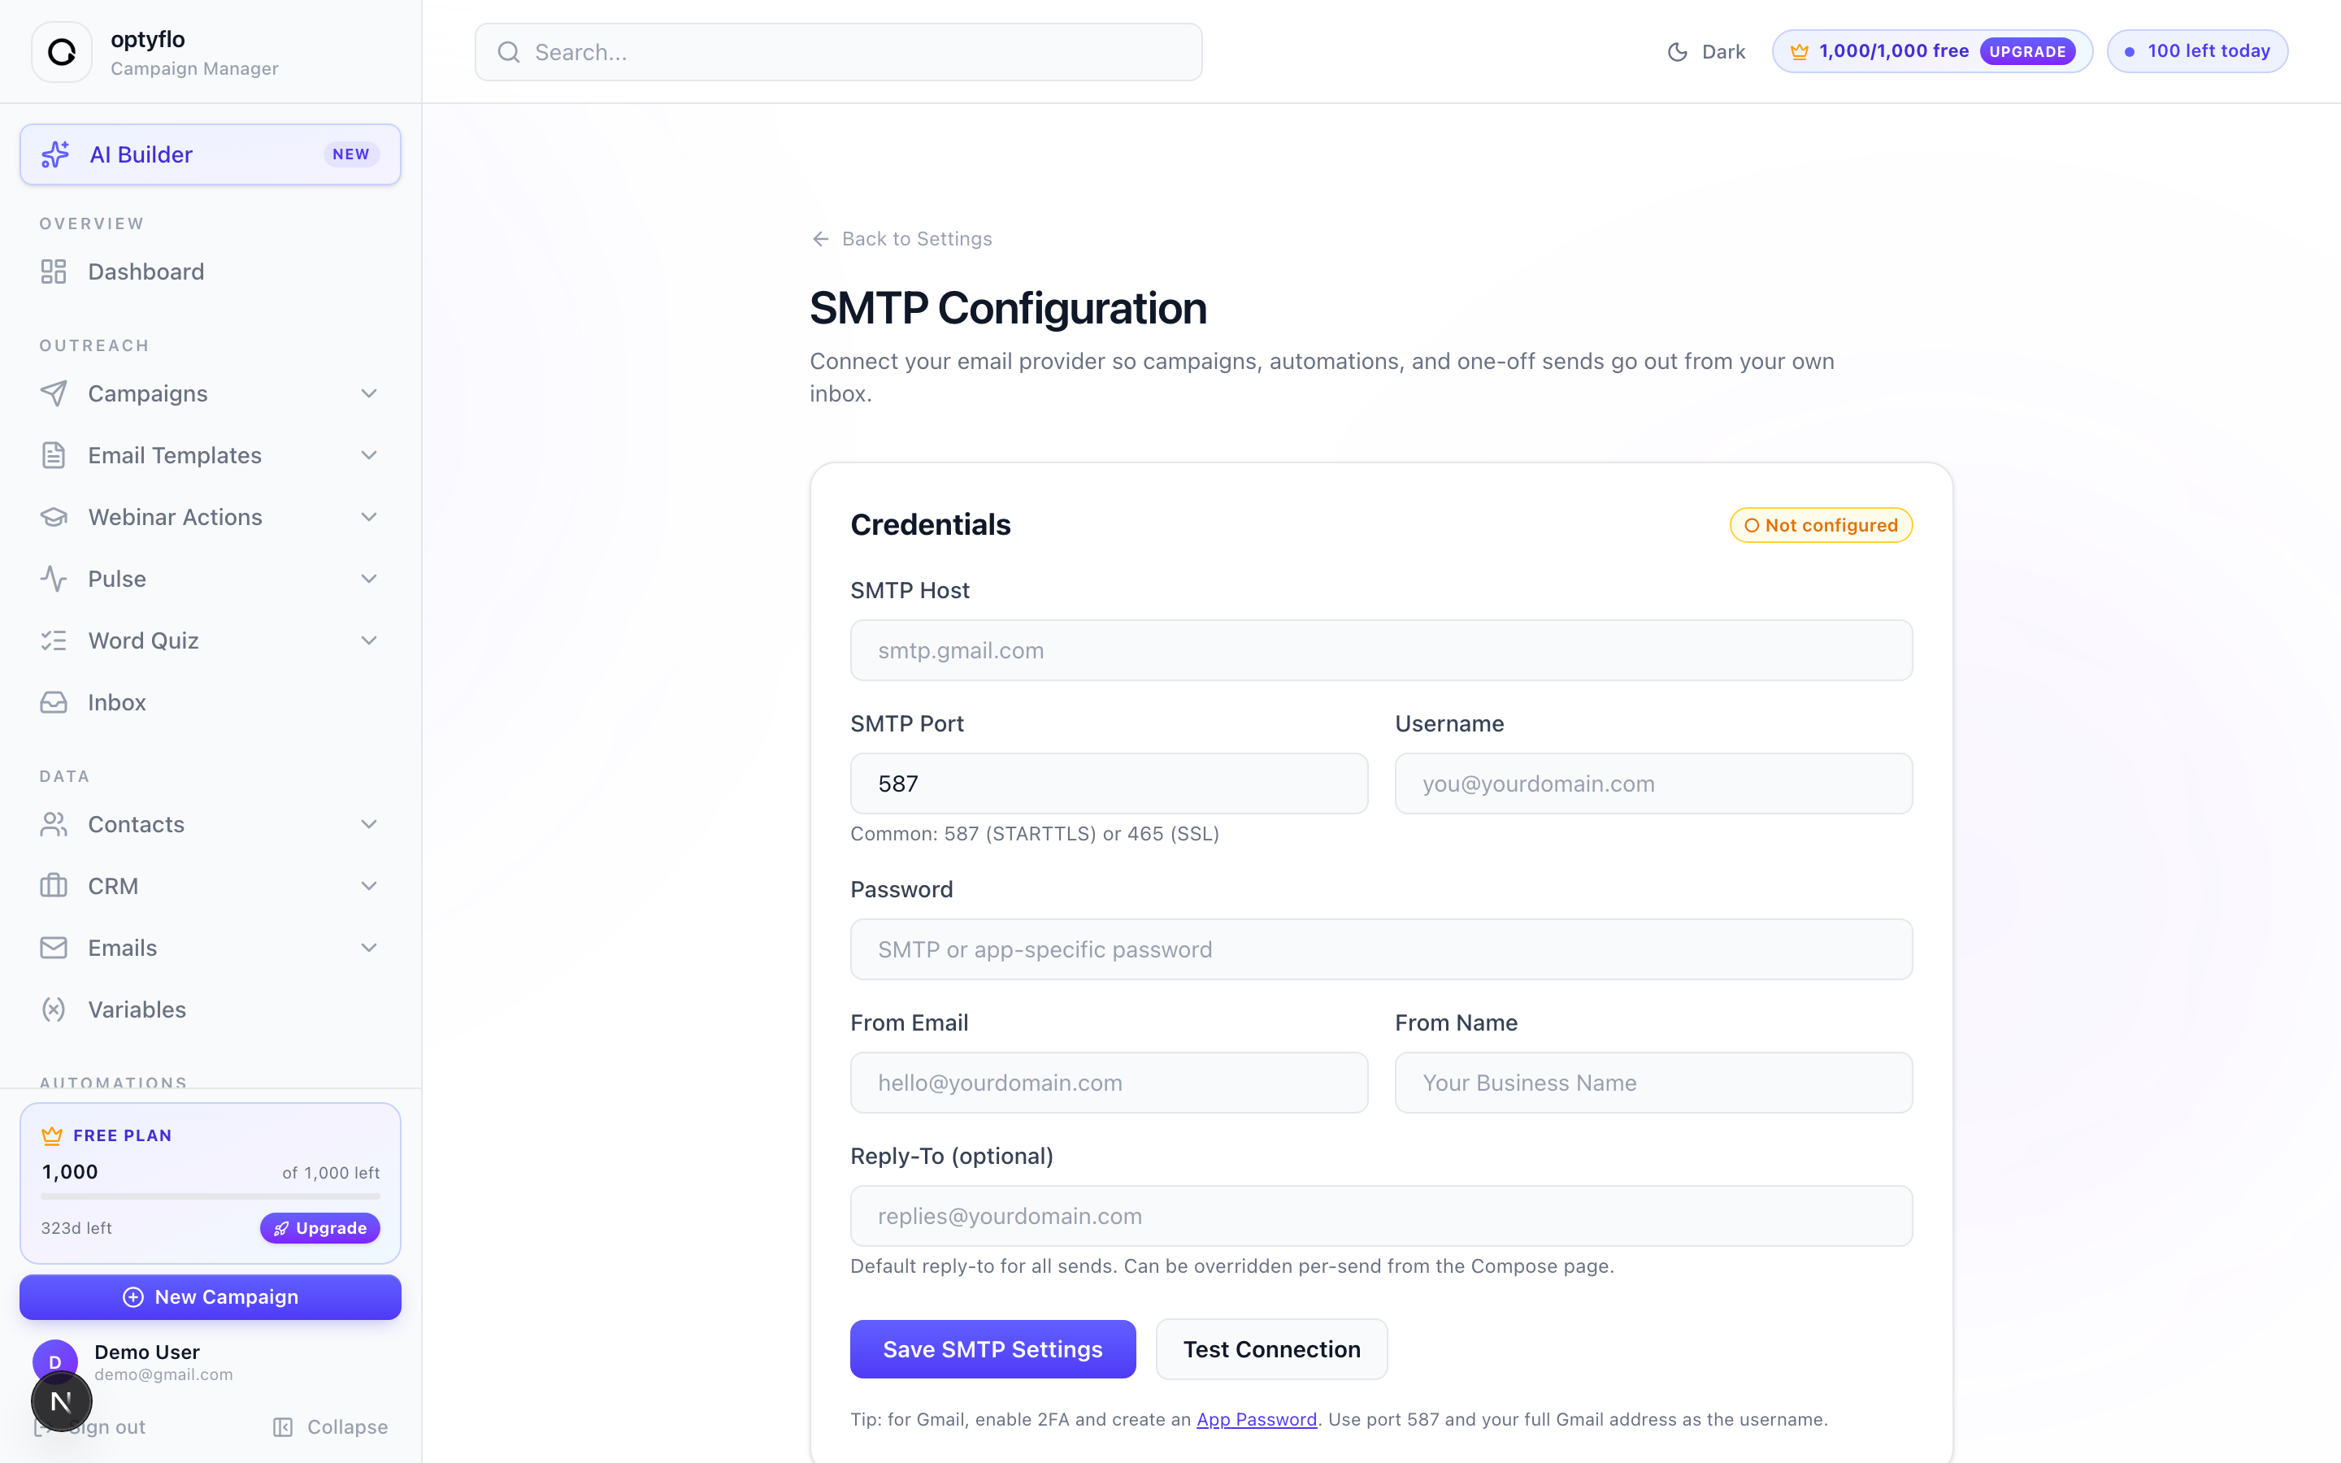Click the AI Builder sparkle icon
The height and width of the screenshot is (1463, 2341).
[55, 154]
